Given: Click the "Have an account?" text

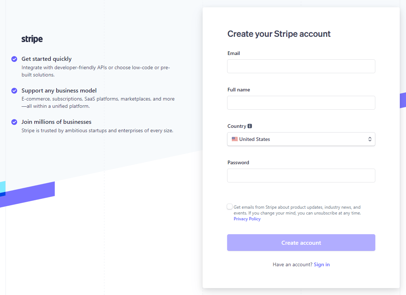Looking at the screenshot, I should tap(292, 264).
